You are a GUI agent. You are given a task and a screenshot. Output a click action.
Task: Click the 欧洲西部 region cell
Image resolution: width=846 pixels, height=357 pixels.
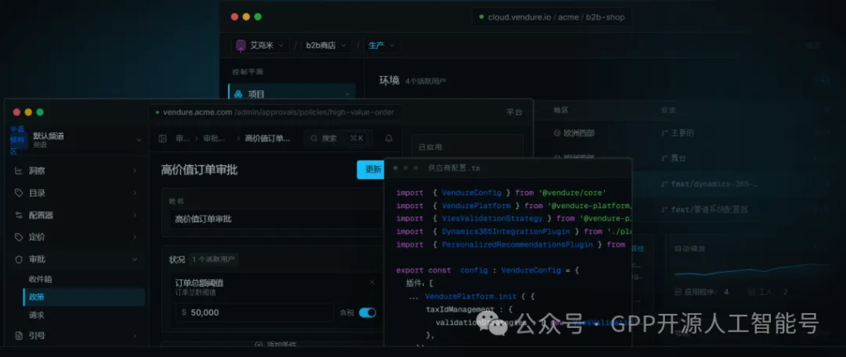[x=574, y=133]
